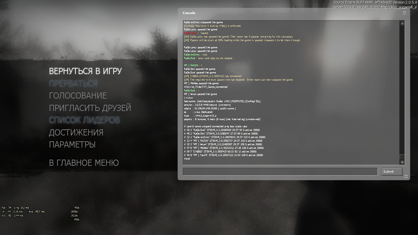Click 'Players will be stuck at 99%' line
This screenshot has width=418, height=235.
pos(242,40)
